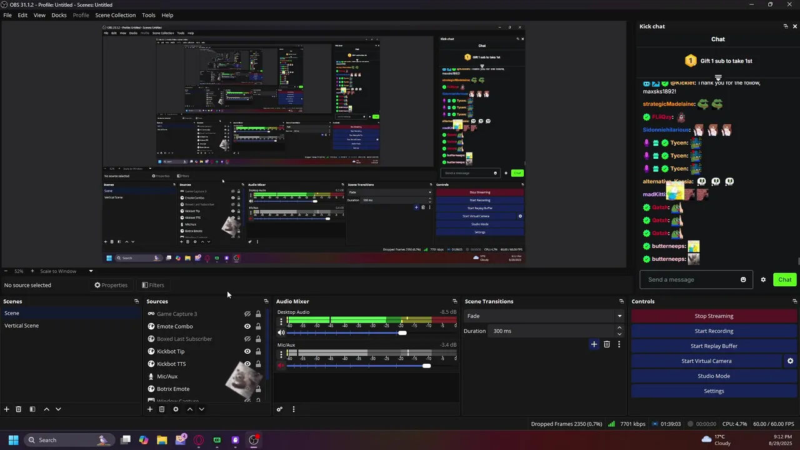Open the Scale to Window dropdown
The width and height of the screenshot is (800, 450).
pos(66,271)
